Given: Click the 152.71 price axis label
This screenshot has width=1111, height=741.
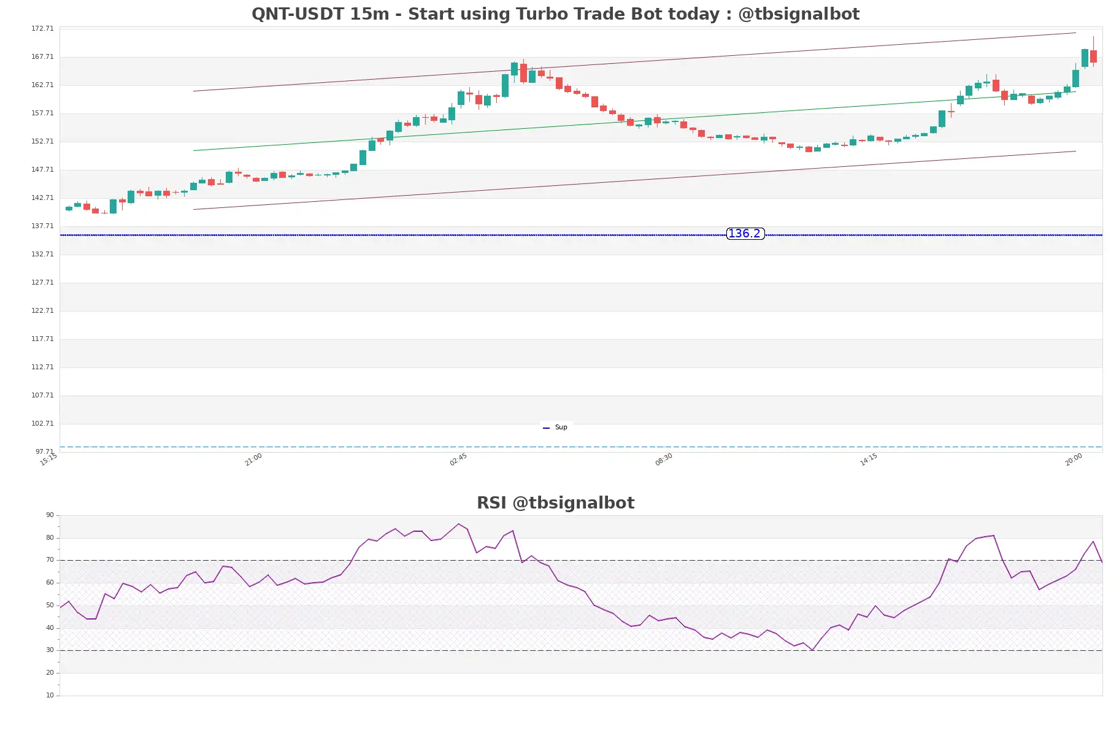Looking at the screenshot, I should (42, 141).
